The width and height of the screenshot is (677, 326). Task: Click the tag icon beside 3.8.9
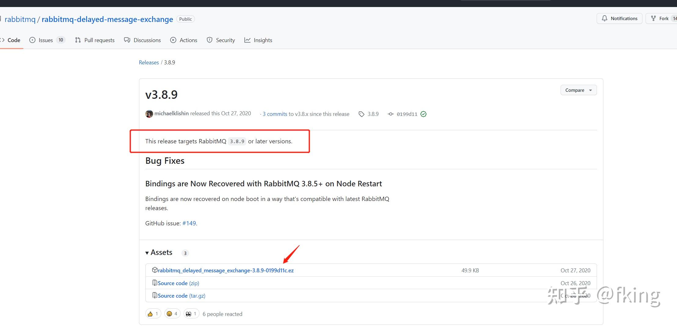coord(361,114)
